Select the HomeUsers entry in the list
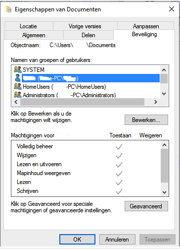Image resolution: width=180 pixels, height=249 pixels. 64,87
